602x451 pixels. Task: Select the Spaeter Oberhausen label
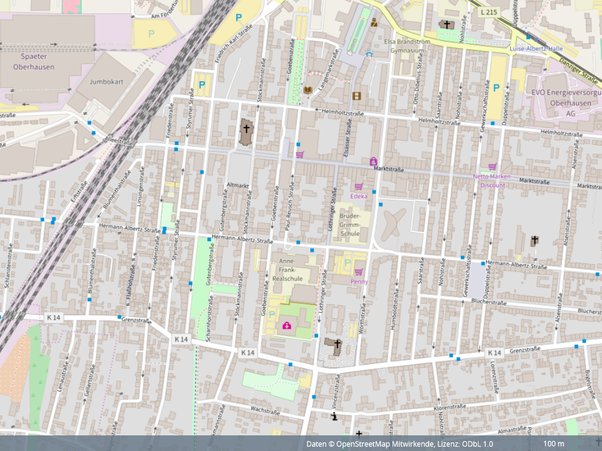click(x=34, y=61)
